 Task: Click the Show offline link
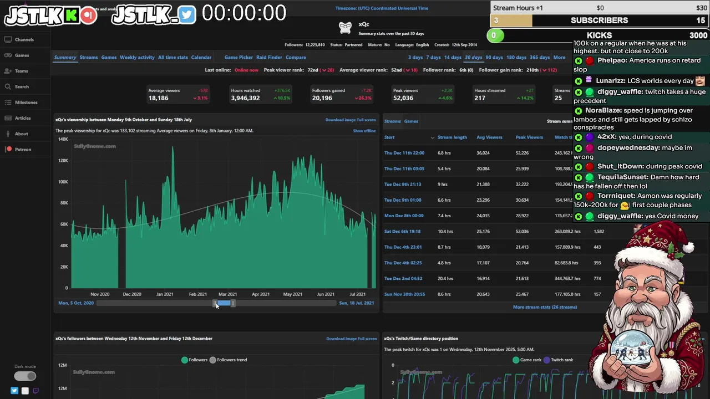364,131
